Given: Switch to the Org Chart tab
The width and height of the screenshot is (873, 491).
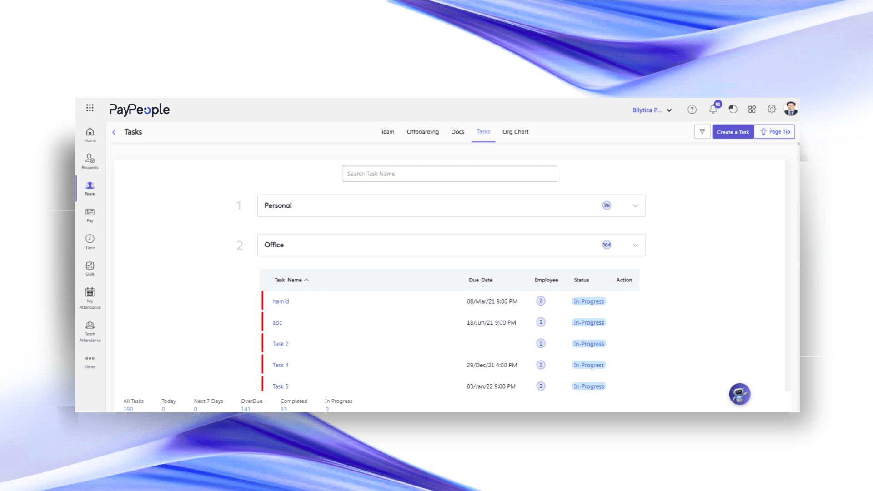Looking at the screenshot, I should [515, 132].
